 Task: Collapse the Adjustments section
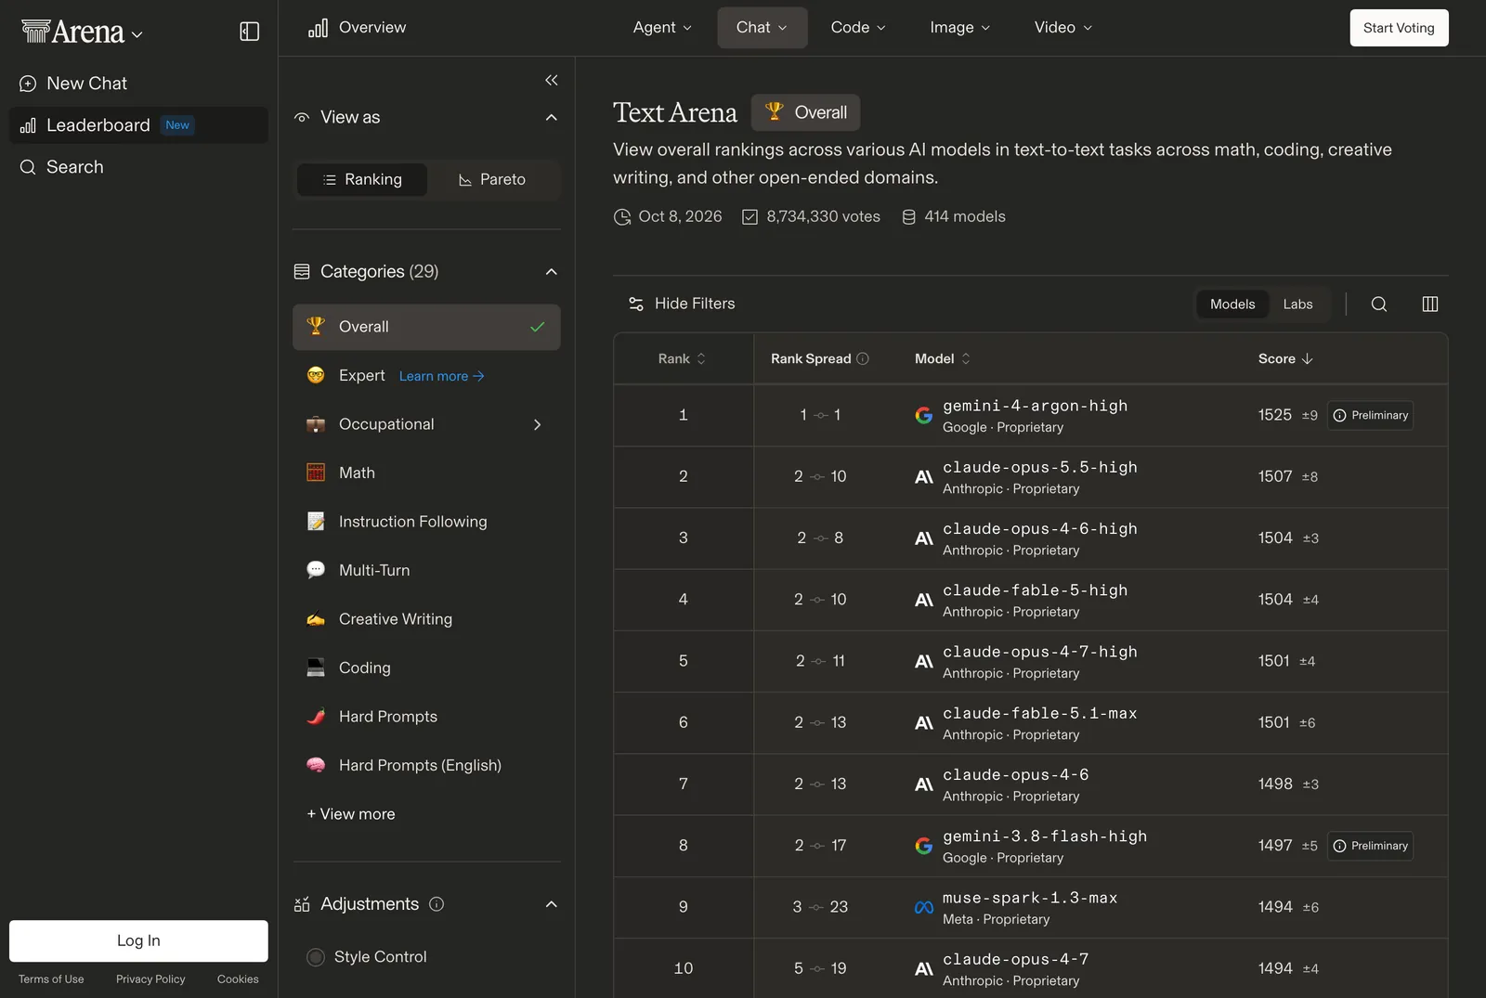[x=551, y=904]
